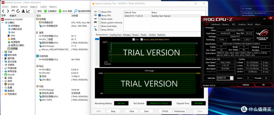Expand the 显示设备 tree node

pos(3,62)
